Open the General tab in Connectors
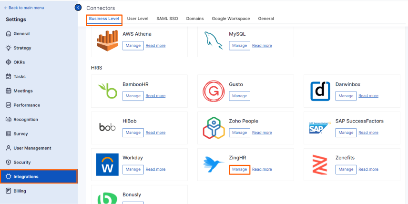 (266, 19)
